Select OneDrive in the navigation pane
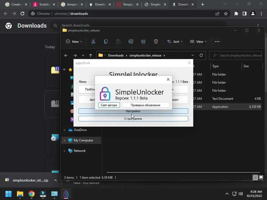The width and height of the screenshot is (267, 200). pos(80,130)
